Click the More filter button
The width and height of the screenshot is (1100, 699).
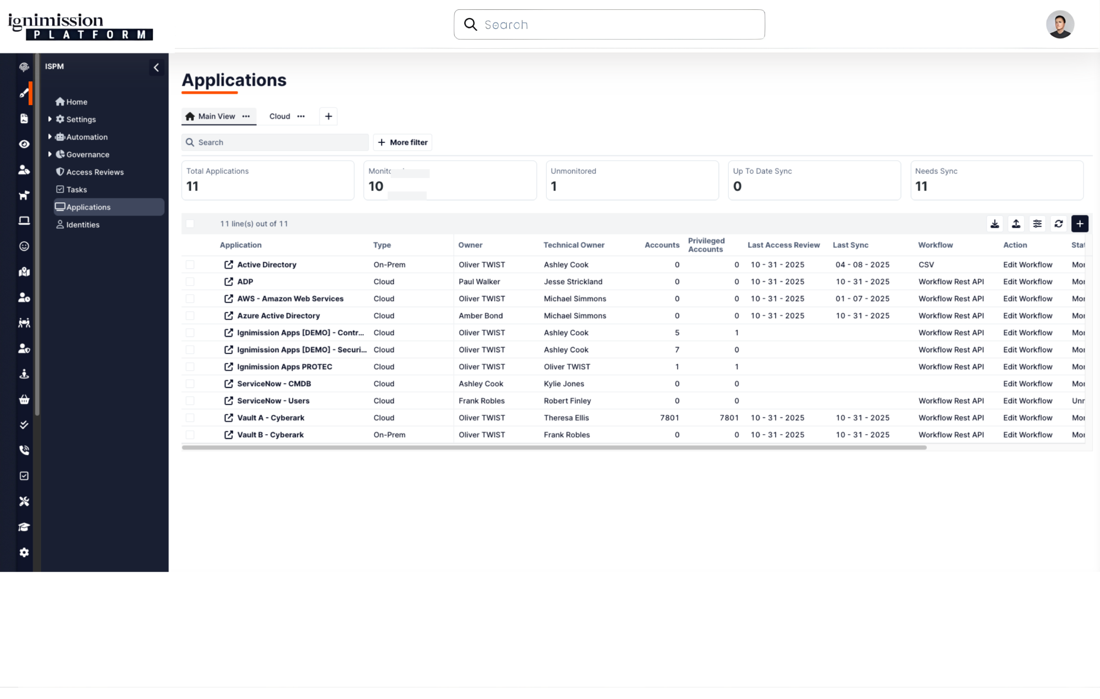(403, 142)
